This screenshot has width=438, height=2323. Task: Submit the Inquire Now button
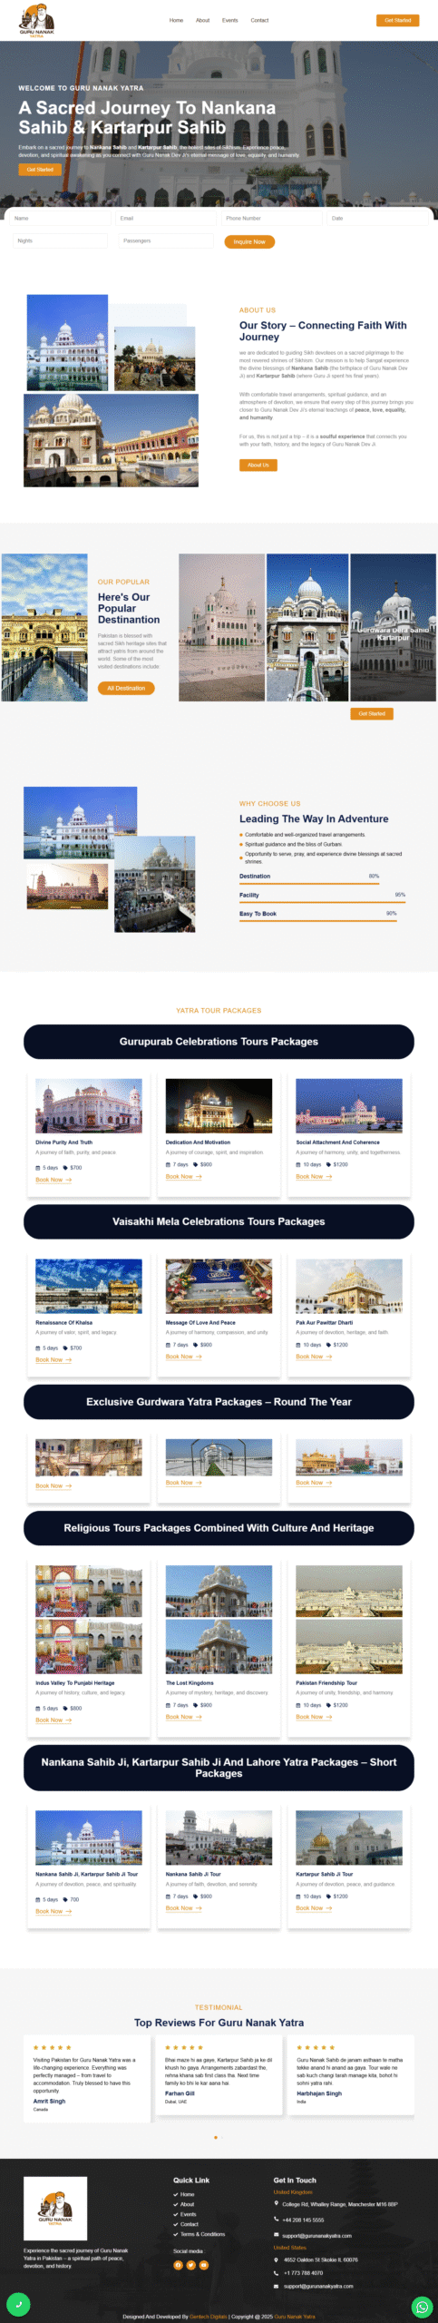pos(249,241)
